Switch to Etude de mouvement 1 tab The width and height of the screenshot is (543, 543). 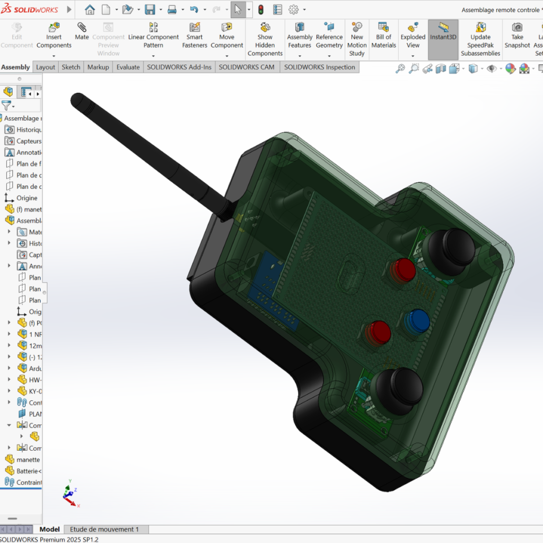104,530
